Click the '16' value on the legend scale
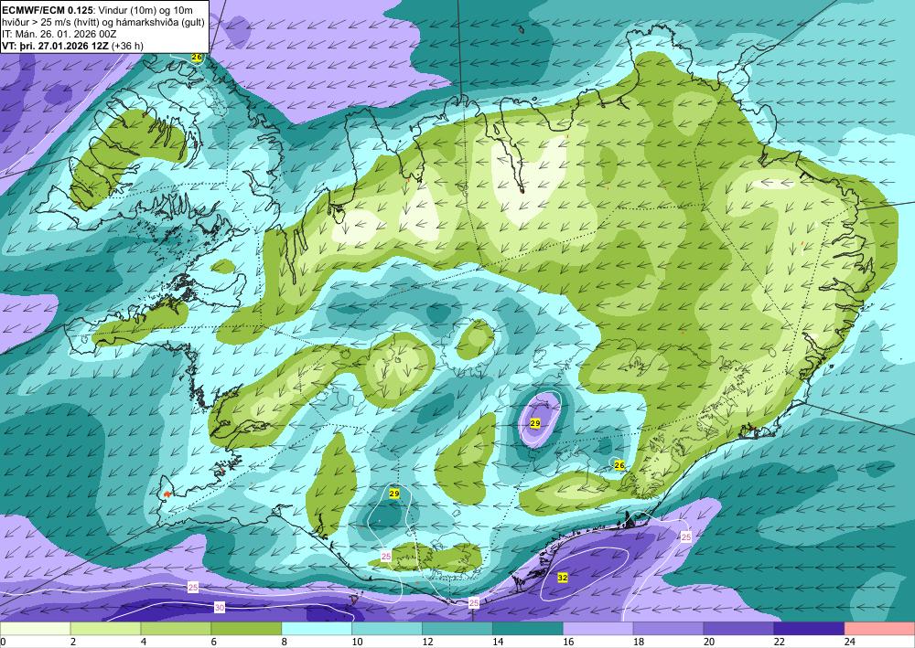 (x=568, y=642)
